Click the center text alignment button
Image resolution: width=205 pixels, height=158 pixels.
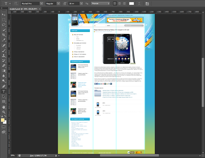point(119,4)
